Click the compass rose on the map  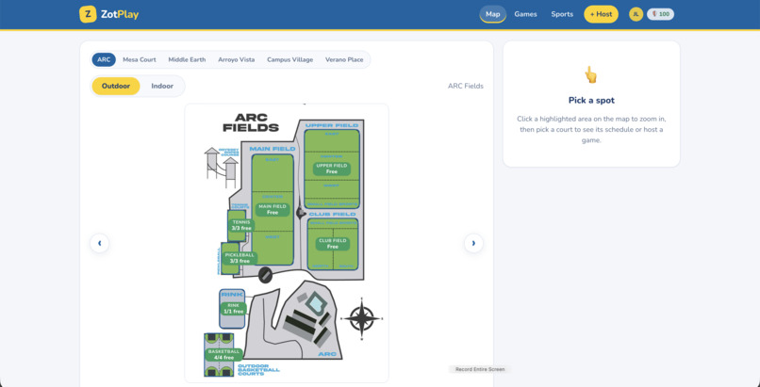[x=361, y=319]
